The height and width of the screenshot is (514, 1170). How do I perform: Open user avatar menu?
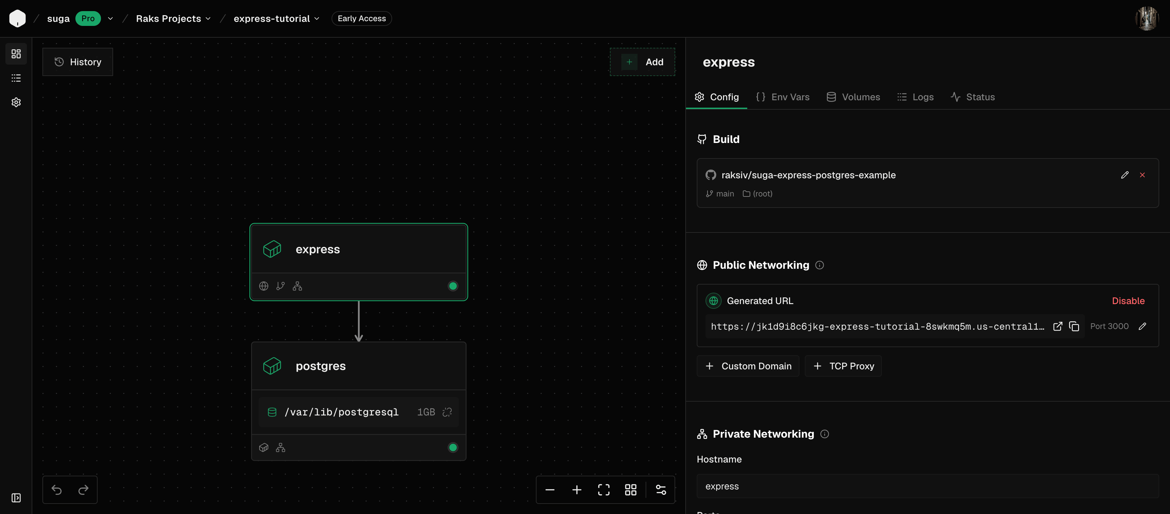(x=1147, y=19)
